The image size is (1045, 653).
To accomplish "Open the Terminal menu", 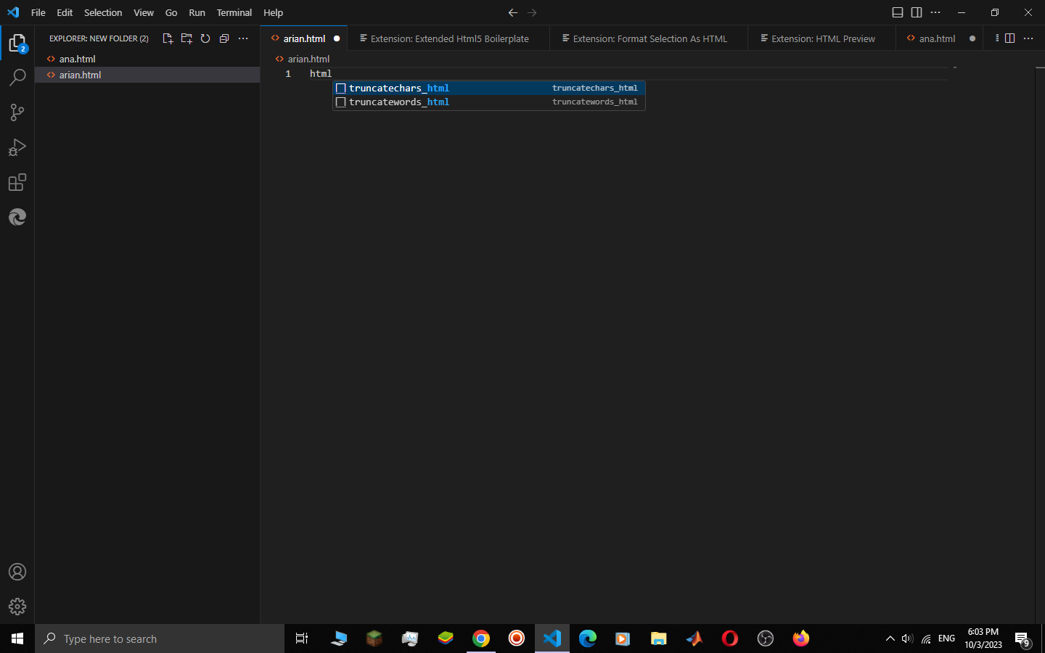I will [234, 12].
